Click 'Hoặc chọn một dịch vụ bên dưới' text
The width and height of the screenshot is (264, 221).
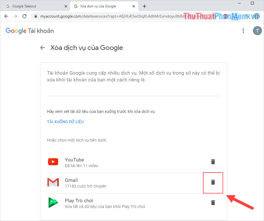pos(77,140)
